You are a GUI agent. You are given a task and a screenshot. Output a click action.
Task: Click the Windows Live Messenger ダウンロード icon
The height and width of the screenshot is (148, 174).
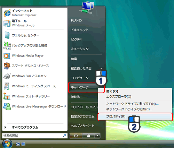coord(7,106)
